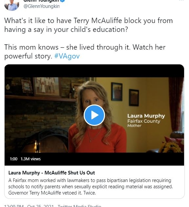Click the 1:00 video duration label

[x=13, y=159]
